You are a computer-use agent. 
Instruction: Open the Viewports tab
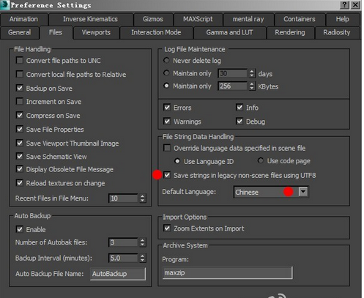[x=96, y=32]
